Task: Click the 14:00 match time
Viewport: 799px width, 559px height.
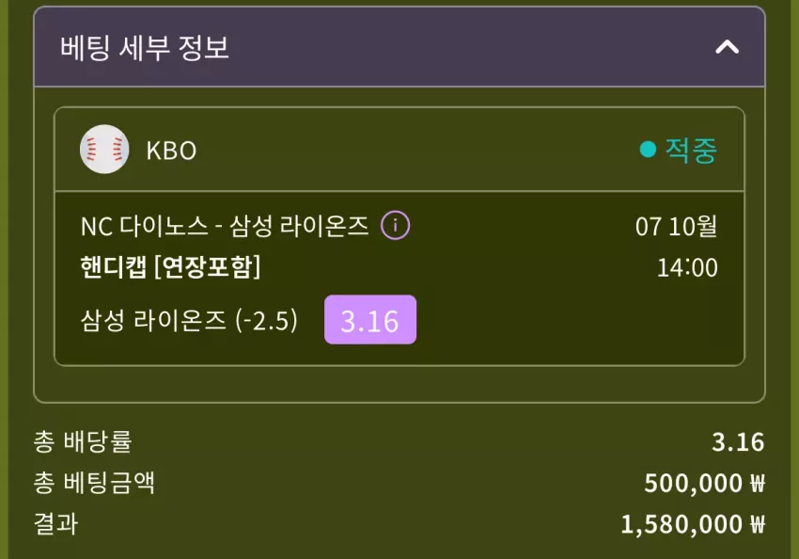Action: [687, 267]
